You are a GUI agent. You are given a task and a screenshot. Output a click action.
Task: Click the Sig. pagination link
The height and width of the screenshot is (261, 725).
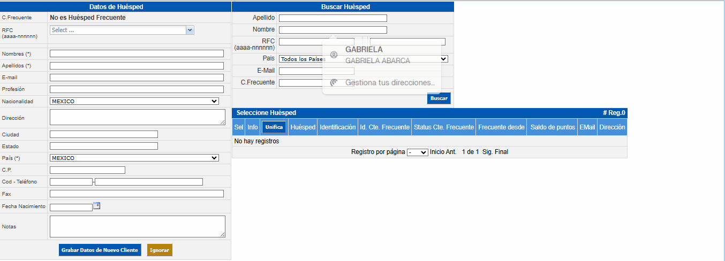pos(487,152)
